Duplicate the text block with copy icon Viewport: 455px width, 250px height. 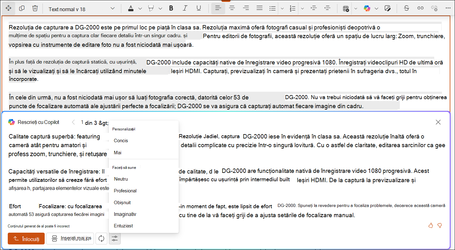(22, 8)
